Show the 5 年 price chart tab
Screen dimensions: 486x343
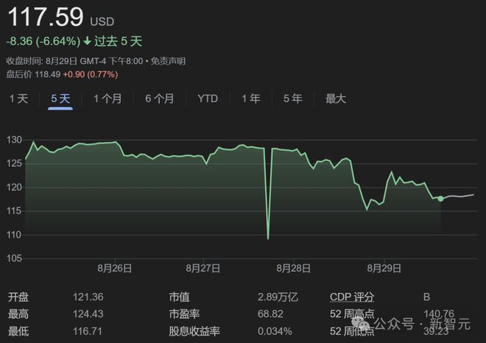(292, 99)
